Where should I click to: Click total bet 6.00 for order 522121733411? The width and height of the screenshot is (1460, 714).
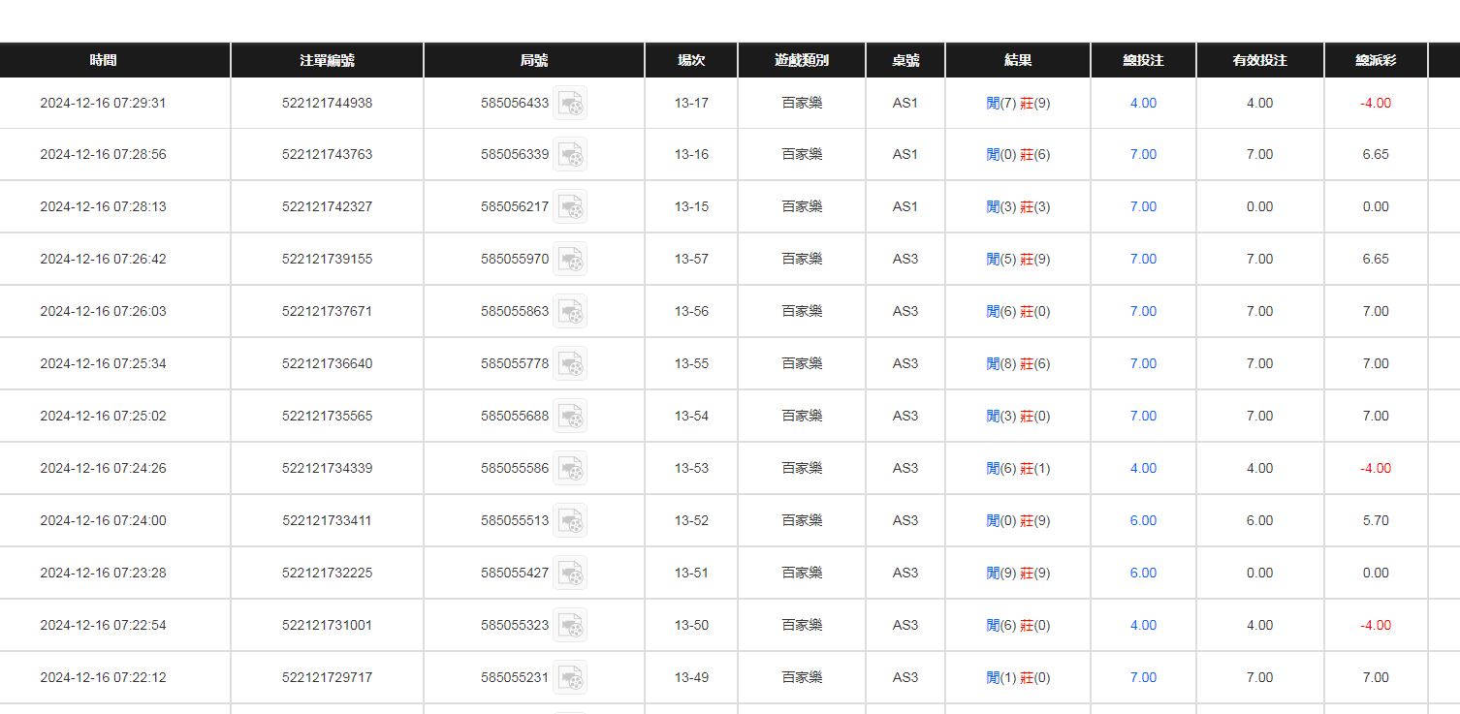point(1143,520)
